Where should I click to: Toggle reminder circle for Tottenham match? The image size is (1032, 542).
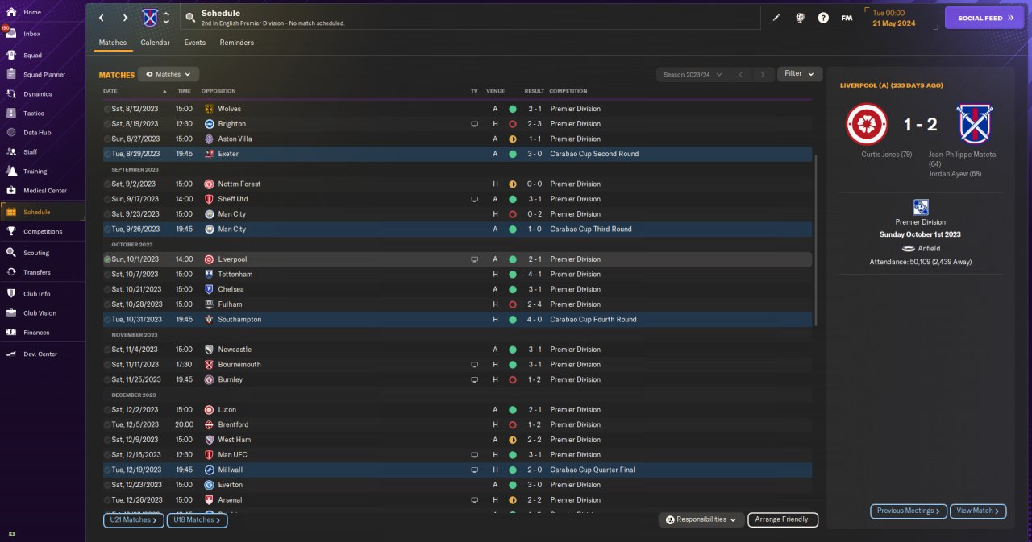coord(107,275)
